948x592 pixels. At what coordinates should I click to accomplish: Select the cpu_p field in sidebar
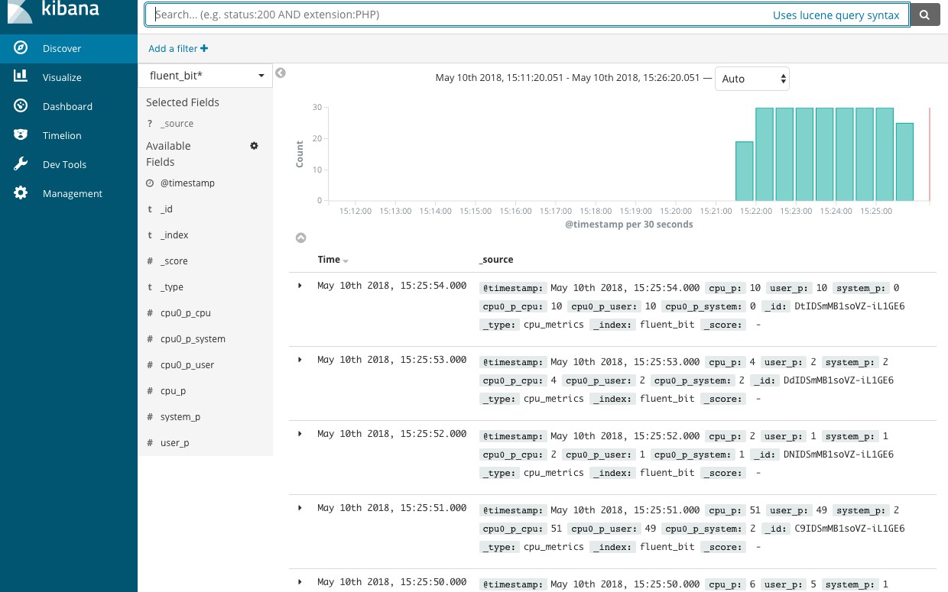coord(173,391)
